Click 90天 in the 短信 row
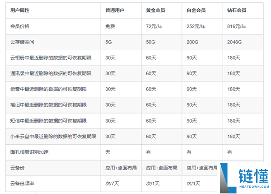 click(x=192, y=121)
